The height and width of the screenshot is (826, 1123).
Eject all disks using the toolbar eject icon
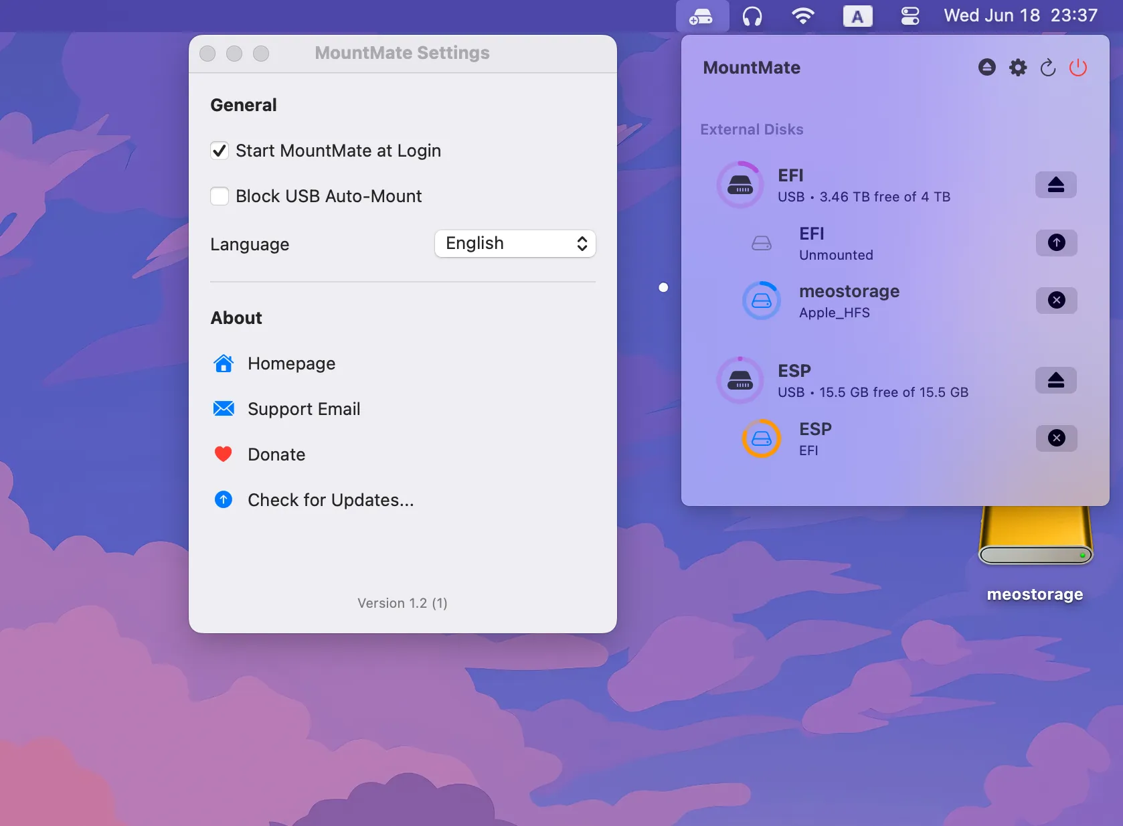click(x=986, y=68)
